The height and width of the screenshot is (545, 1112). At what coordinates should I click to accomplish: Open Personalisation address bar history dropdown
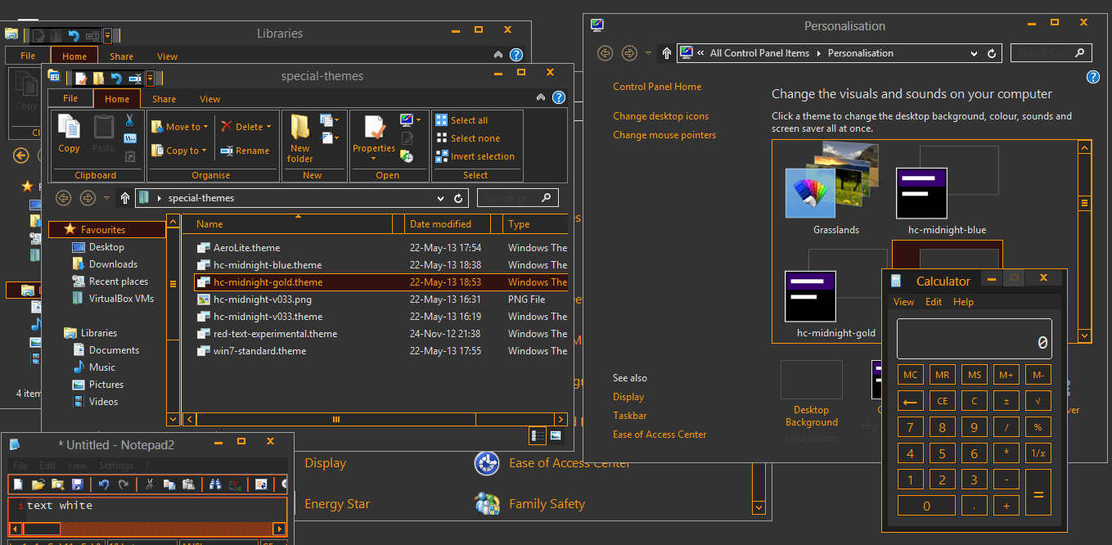click(974, 53)
